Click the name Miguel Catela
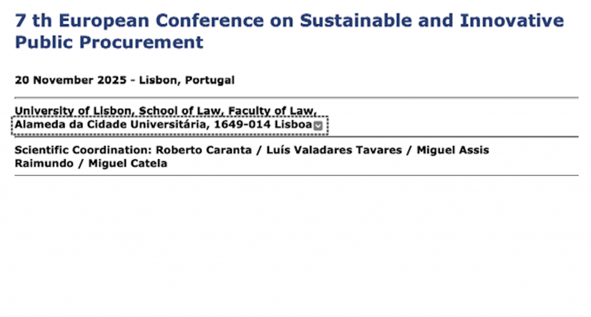 click(128, 163)
